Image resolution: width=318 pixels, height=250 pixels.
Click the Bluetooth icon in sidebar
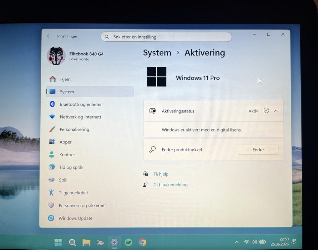[52, 104]
